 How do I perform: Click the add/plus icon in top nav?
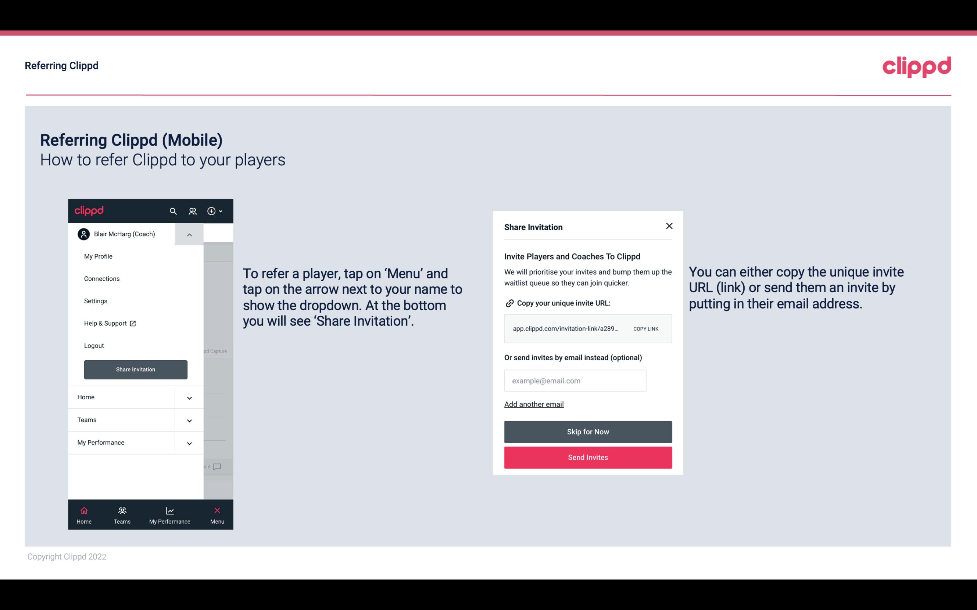point(212,211)
